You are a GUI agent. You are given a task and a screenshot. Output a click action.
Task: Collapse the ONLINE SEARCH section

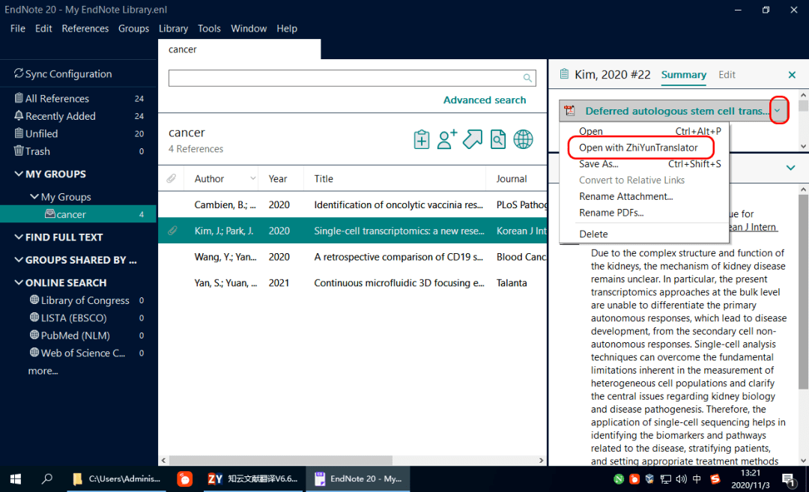click(19, 282)
